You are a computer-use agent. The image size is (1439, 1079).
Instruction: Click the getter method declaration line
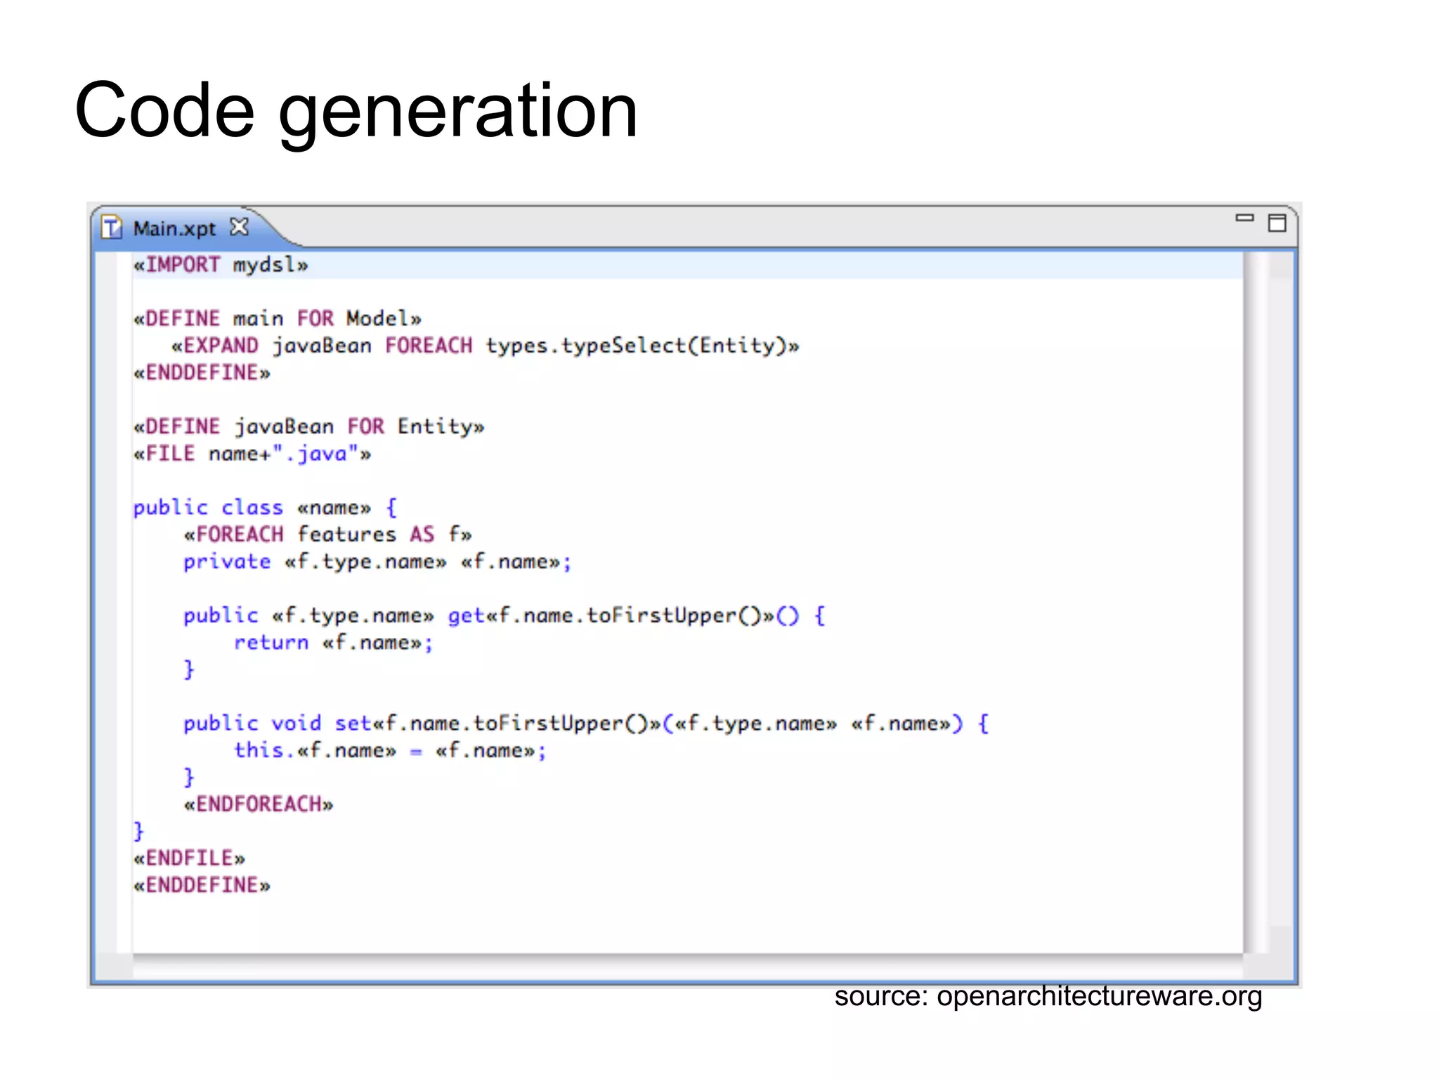(504, 616)
